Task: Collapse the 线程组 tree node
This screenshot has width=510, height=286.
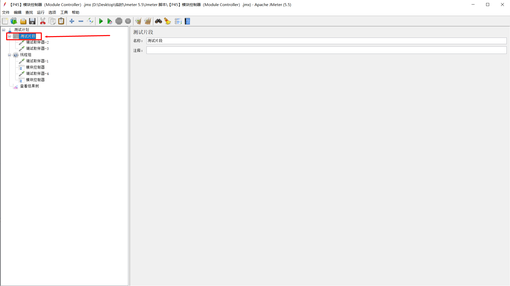Action: tap(10, 55)
